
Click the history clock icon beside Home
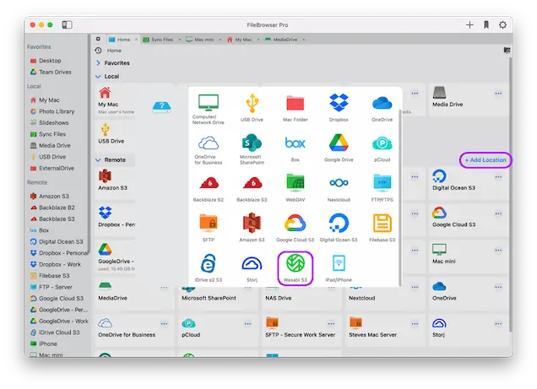click(98, 51)
